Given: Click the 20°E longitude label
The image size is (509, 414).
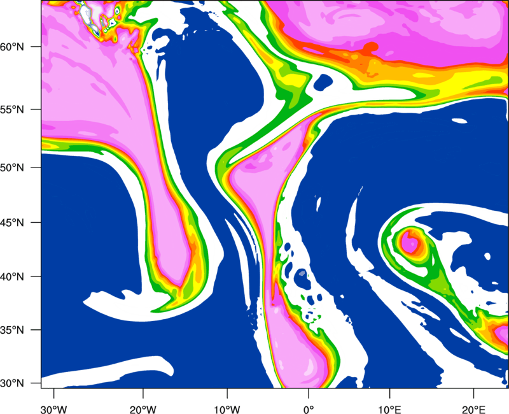Looking at the screenshot, I should (473, 410).
